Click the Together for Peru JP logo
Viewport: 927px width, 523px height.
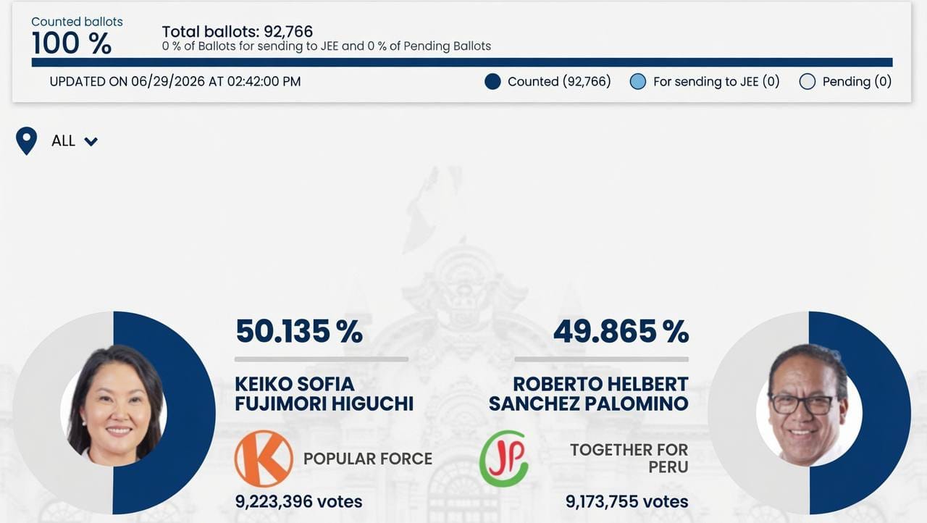click(504, 459)
